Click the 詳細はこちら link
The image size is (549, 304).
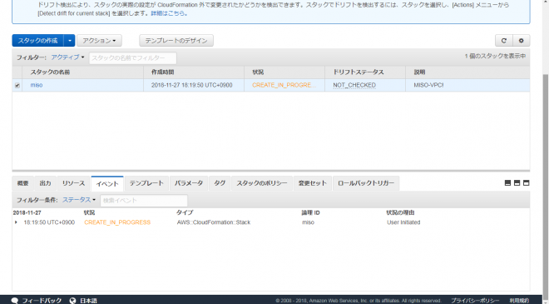[x=167, y=13]
